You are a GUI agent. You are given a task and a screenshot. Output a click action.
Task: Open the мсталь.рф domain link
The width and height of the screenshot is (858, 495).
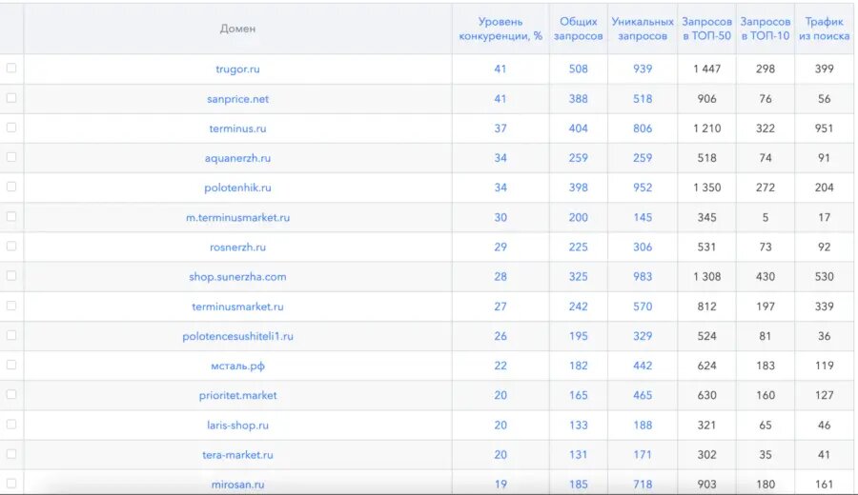237,366
